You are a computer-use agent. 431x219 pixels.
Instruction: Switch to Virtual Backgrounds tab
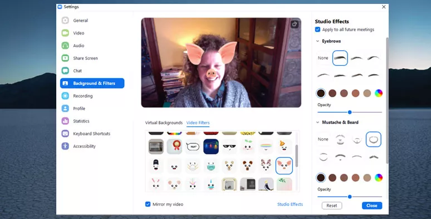click(164, 123)
